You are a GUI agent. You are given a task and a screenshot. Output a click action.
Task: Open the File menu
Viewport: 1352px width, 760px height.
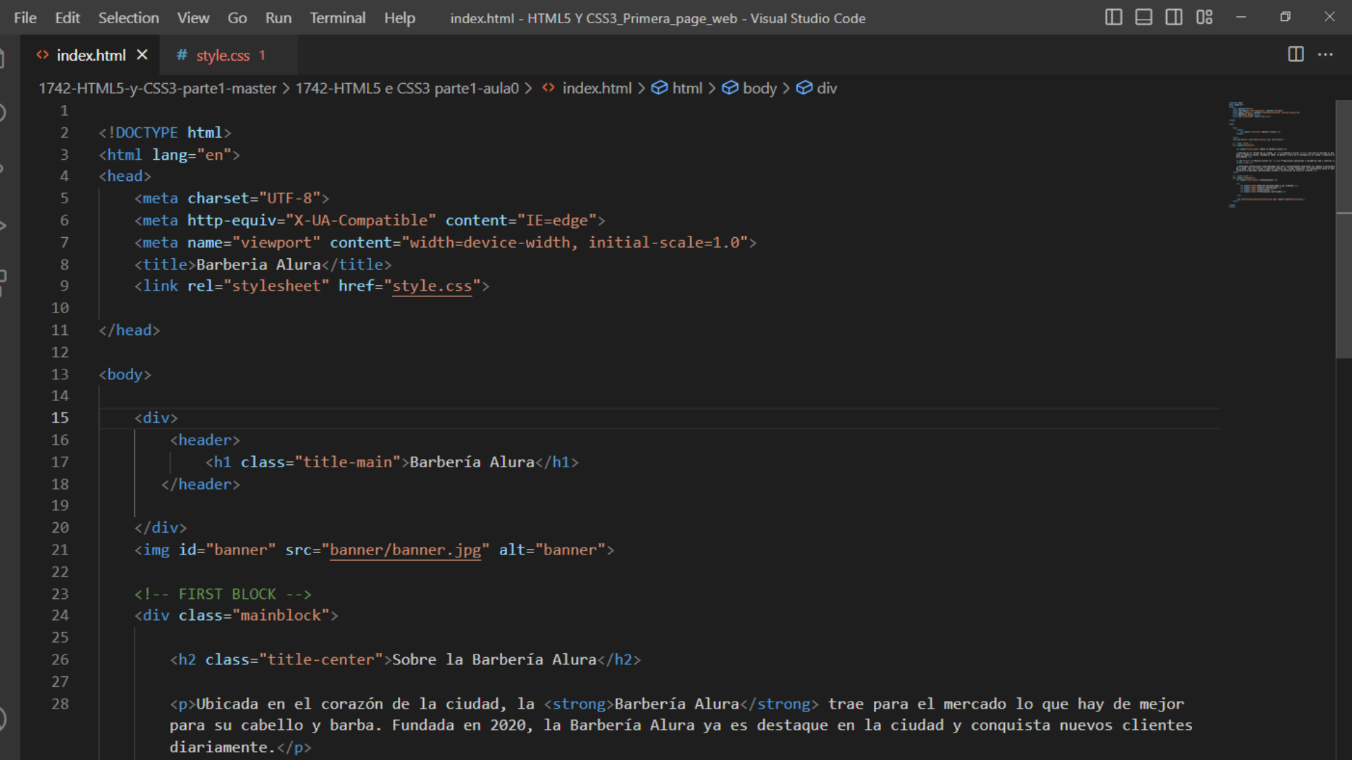(x=25, y=18)
